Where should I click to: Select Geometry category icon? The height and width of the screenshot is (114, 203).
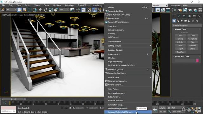click(174, 21)
